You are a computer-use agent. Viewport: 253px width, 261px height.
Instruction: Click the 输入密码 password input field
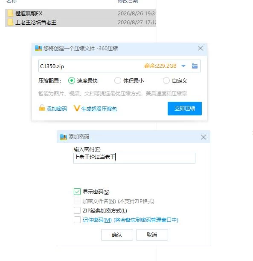coord(134,158)
